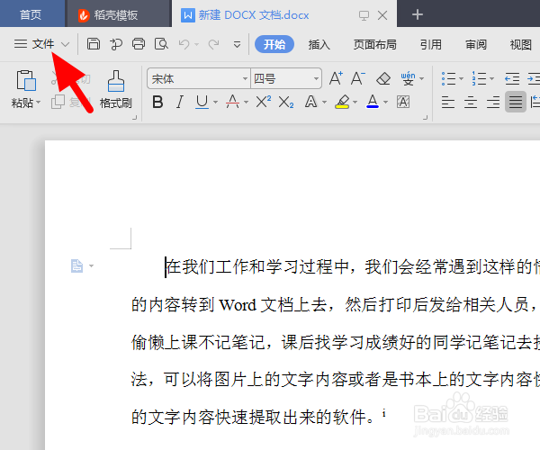Viewport: 540px width, 450px height.
Task: Toggle Strikethrough formatting icon
Action: pyautogui.click(x=232, y=102)
